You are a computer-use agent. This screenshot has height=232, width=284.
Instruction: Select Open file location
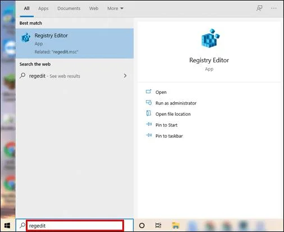pyautogui.click(x=173, y=114)
